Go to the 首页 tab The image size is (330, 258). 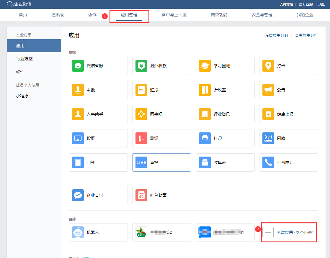point(23,15)
